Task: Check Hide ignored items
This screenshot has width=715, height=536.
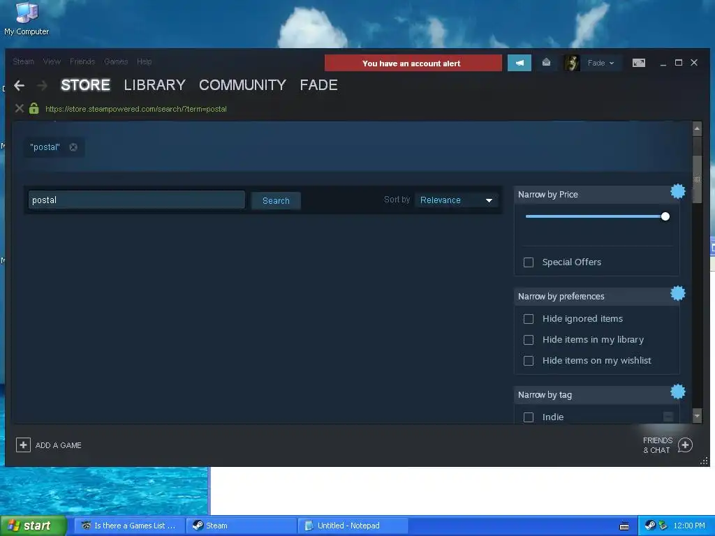Action: 529,319
